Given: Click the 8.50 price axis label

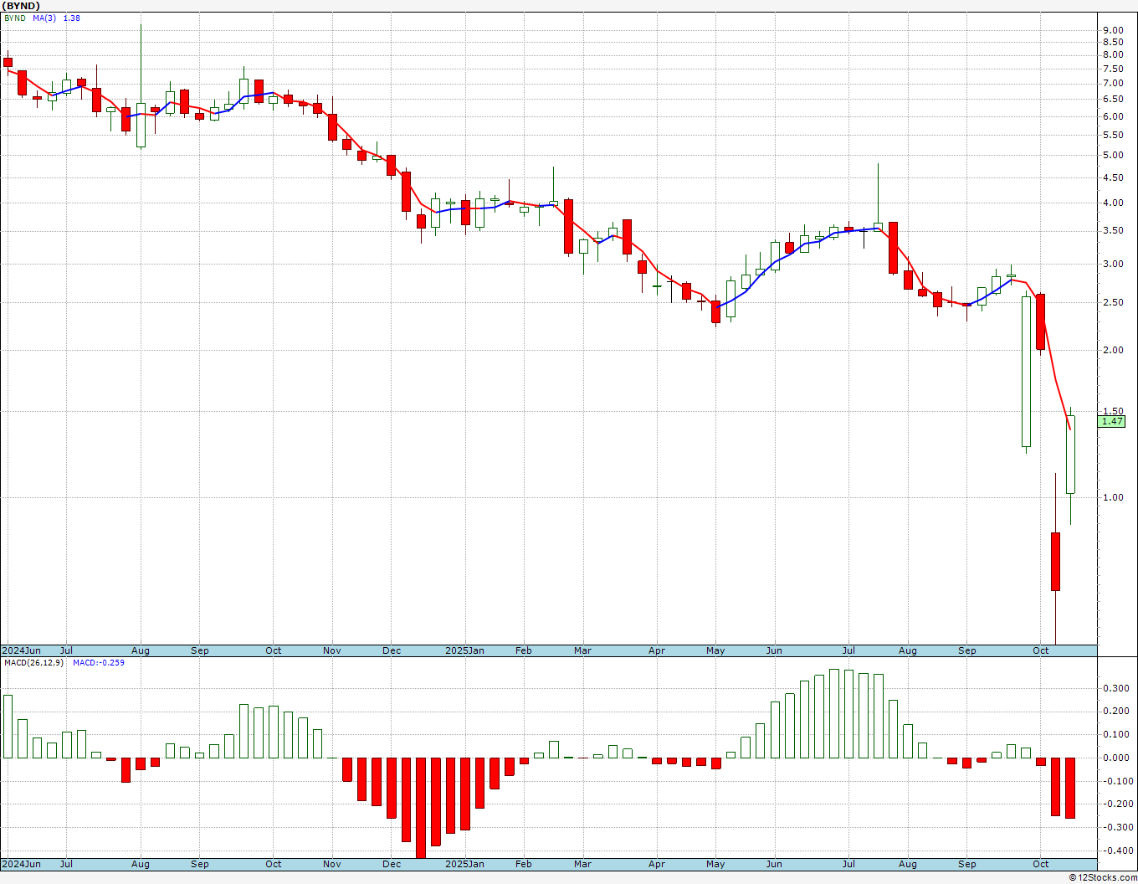Looking at the screenshot, I should (1113, 42).
